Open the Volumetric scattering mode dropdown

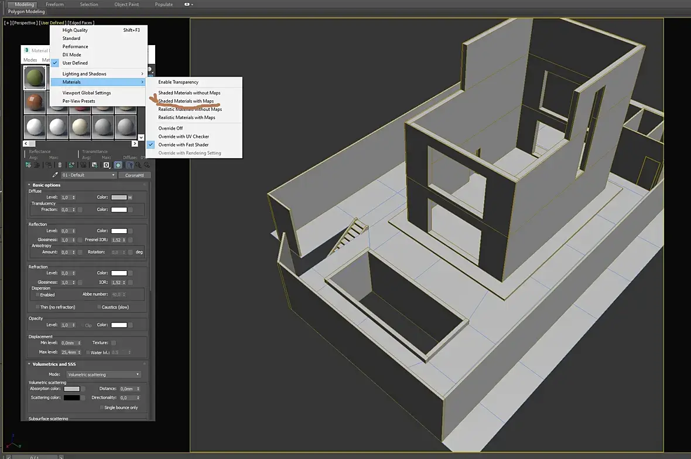pyautogui.click(x=104, y=374)
